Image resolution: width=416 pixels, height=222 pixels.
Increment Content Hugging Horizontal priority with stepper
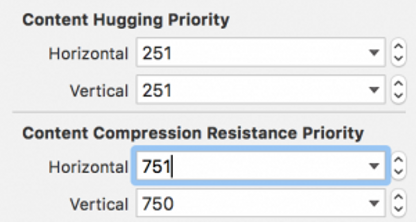[399, 48]
